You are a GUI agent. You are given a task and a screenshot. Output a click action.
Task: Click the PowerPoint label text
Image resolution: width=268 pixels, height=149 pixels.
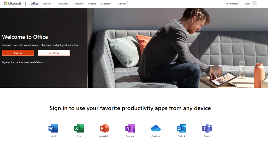104,136
